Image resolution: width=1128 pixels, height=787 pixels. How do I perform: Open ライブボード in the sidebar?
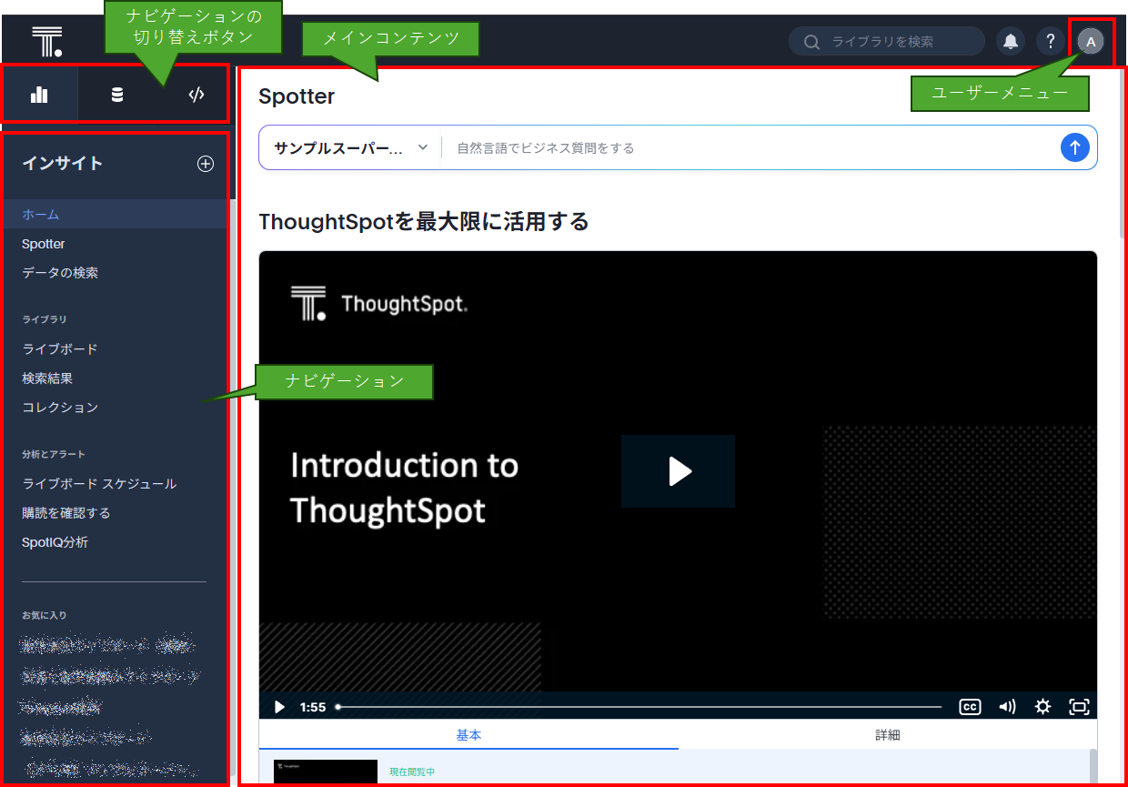pos(60,349)
